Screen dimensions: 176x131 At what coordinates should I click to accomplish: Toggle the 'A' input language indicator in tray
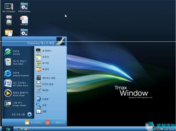155,129
